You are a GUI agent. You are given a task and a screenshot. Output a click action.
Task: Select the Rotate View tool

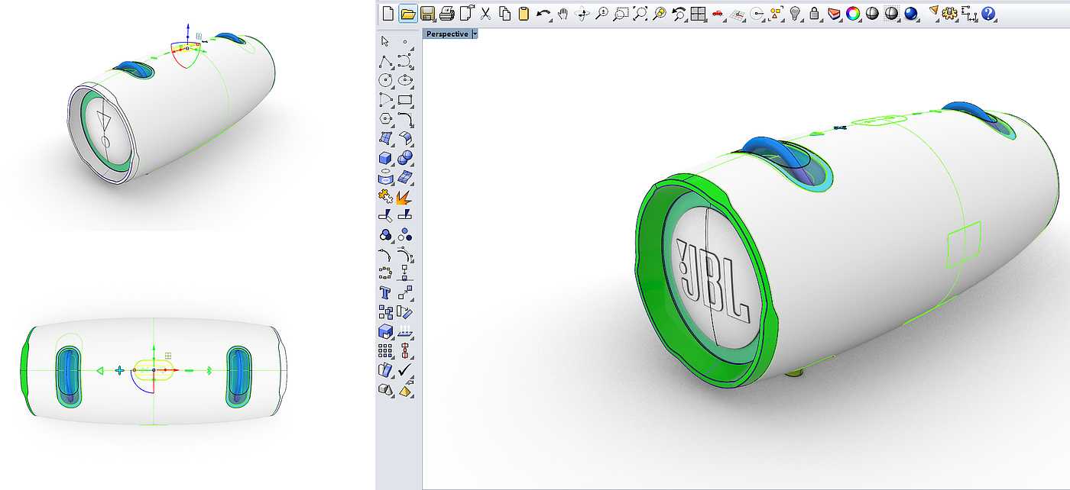pos(582,13)
